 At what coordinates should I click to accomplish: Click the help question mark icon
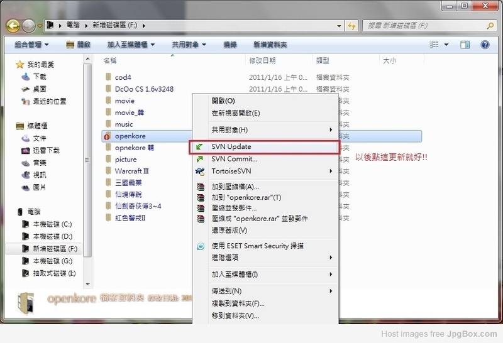point(485,45)
